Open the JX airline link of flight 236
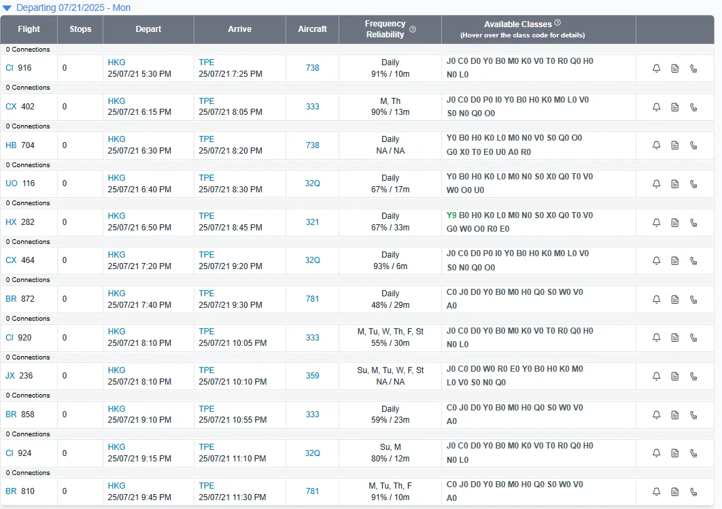 point(10,376)
